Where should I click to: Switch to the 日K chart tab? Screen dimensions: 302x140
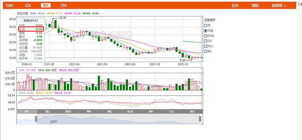[28, 6]
